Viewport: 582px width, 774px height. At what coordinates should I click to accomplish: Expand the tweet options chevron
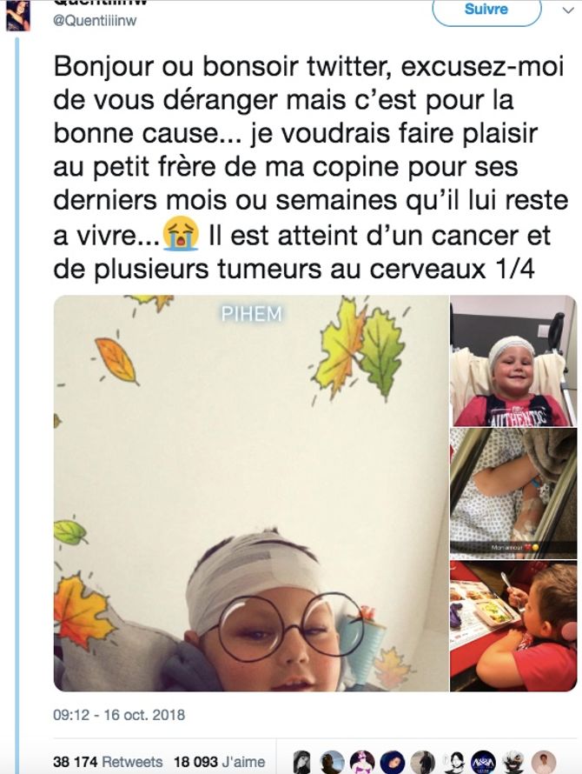point(568,10)
